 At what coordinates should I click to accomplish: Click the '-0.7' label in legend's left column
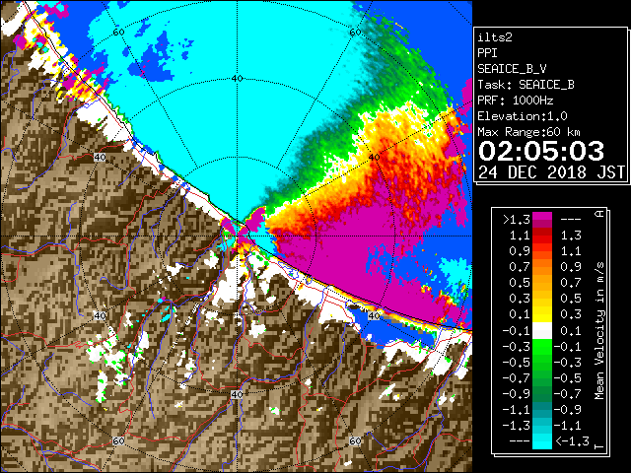[x=517, y=378]
